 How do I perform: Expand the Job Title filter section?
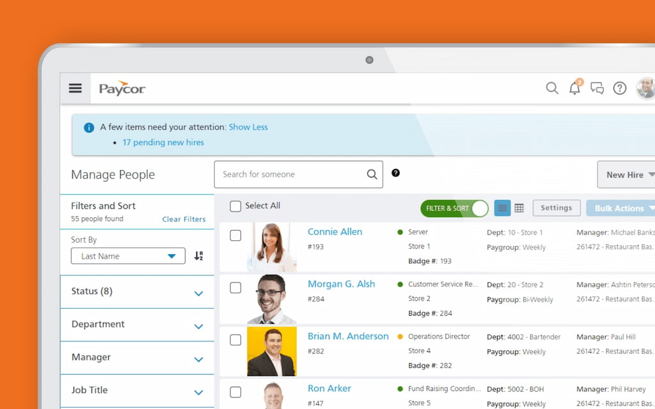pos(137,390)
